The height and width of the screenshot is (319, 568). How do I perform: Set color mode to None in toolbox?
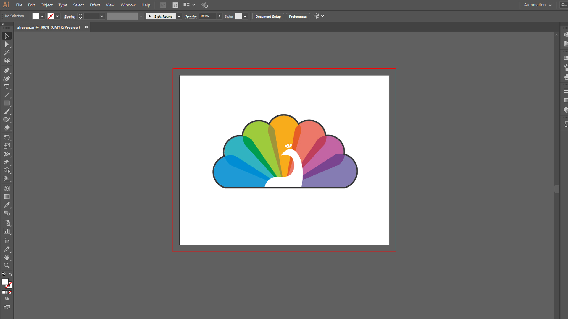point(10,292)
